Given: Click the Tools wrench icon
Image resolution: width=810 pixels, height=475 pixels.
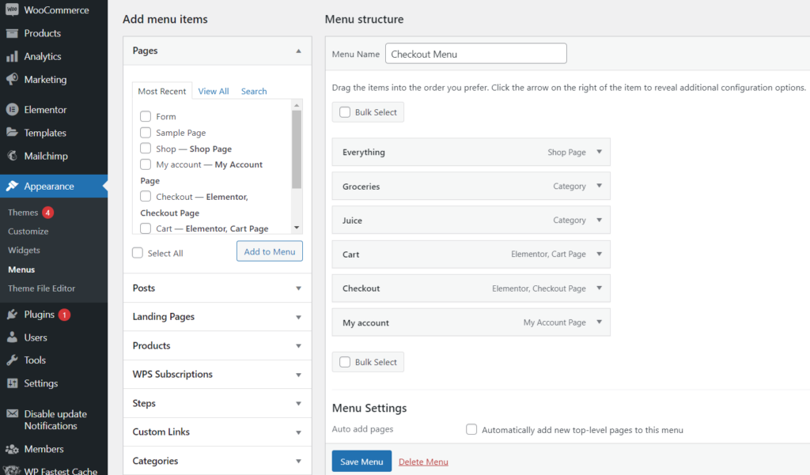Looking at the screenshot, I should point(12,360).
